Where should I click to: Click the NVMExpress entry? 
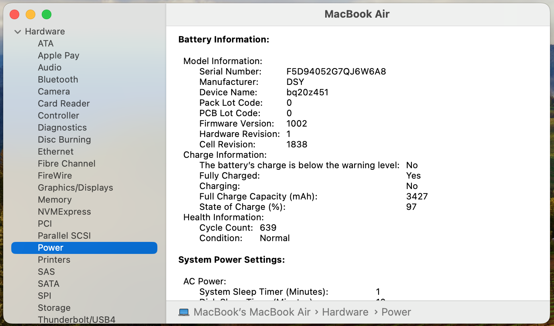pyautogui.click(x=64, y=212)
